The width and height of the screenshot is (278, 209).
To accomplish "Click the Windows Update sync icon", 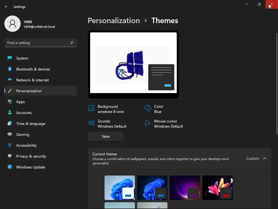I will pos(10,167).
